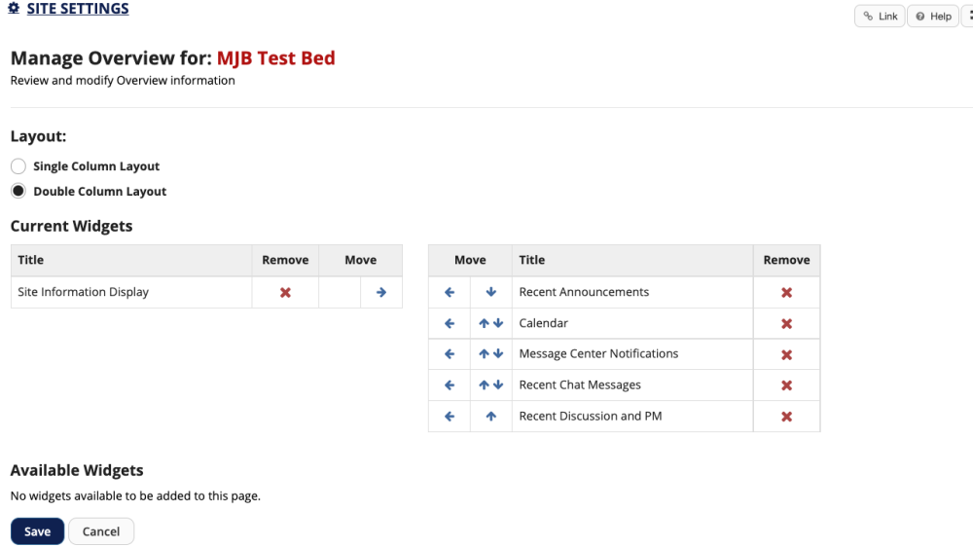Move Site Information Display to right column

tap(381, 292)
